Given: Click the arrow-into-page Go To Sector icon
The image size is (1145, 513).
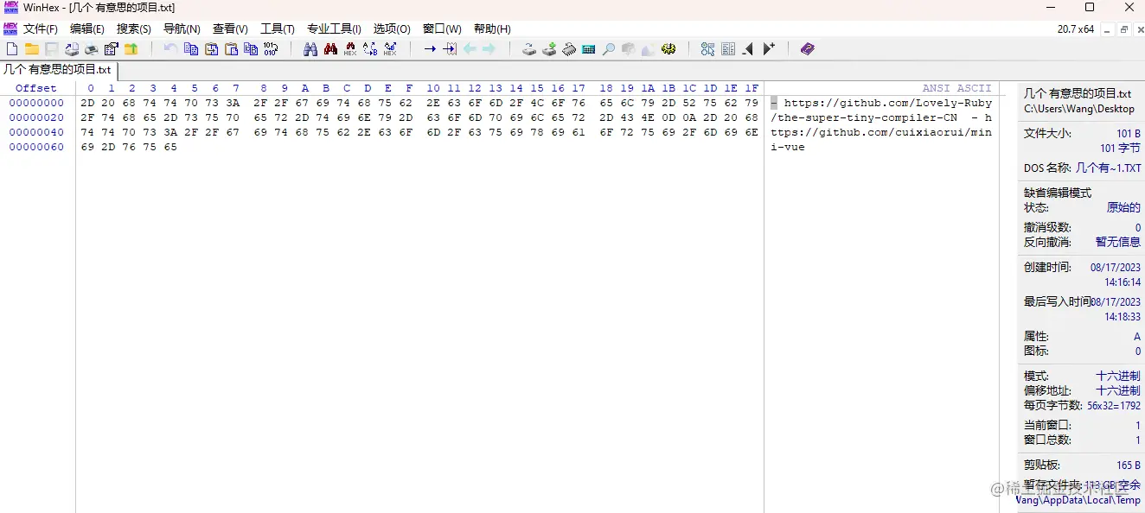Looking at the screenshot, I should [x=450, y=49].
